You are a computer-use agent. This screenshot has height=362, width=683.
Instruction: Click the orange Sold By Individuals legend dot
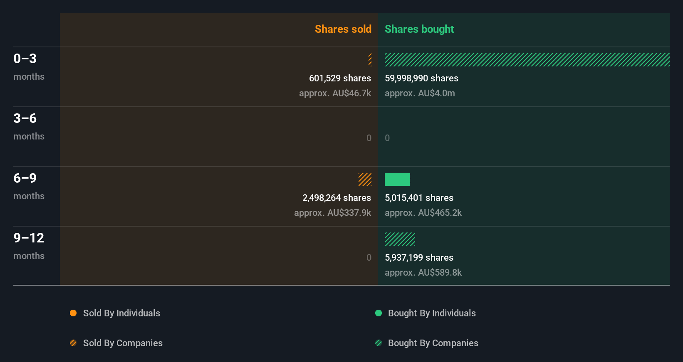pyautogui.click(x=73, y=313)
